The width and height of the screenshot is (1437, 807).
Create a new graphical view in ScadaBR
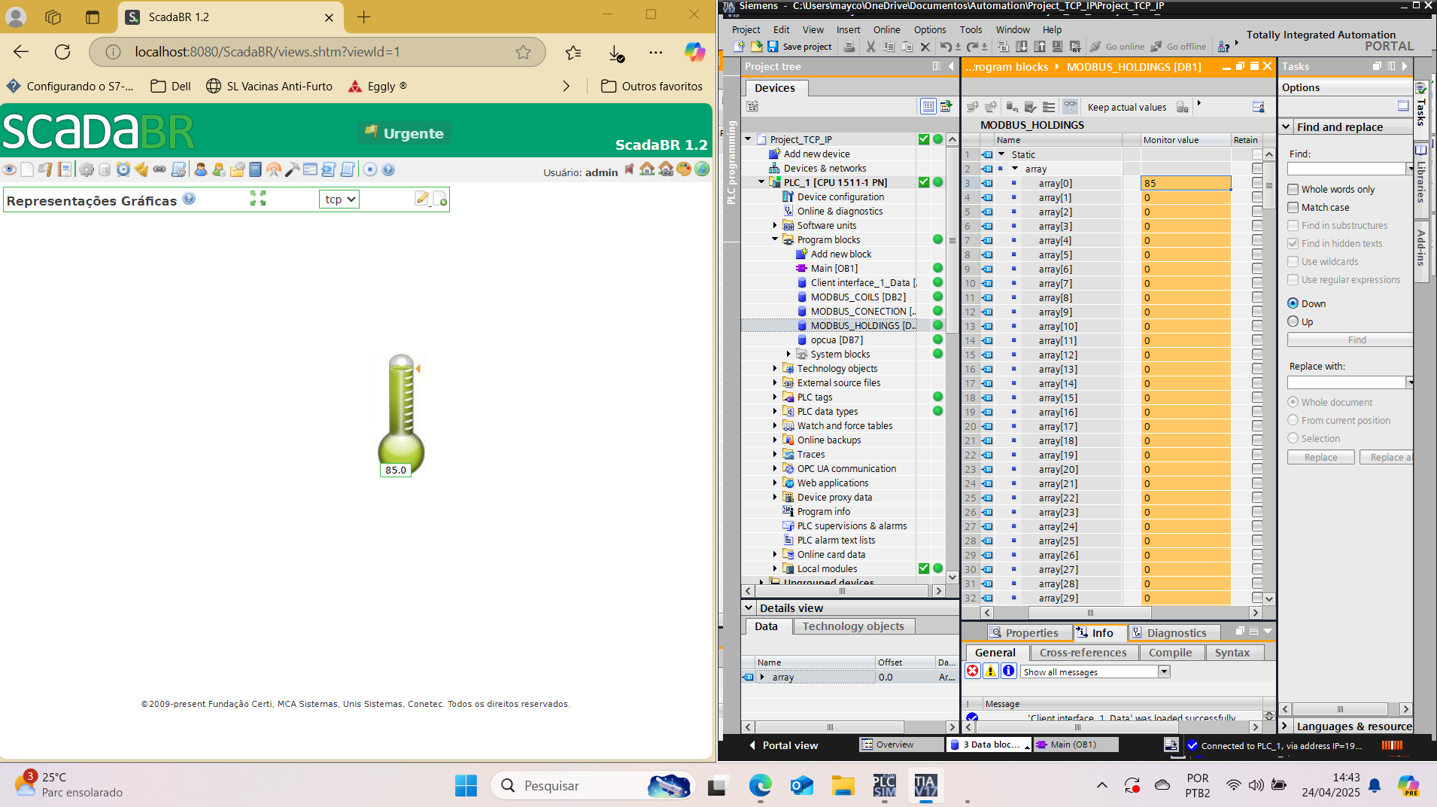tap(440, 199)
